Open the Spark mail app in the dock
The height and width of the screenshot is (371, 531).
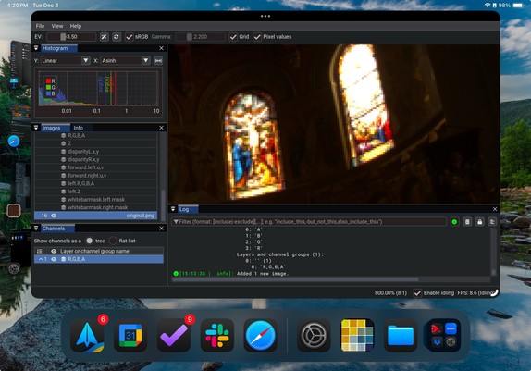(x=87, y=336)
